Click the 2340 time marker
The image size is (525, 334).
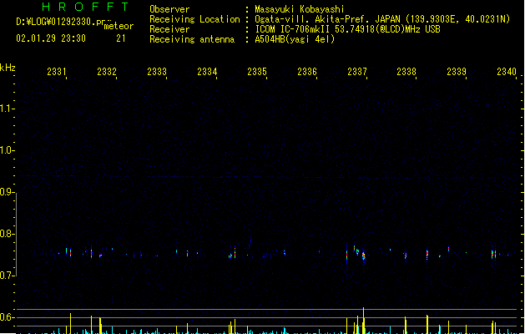click(507, 72)
